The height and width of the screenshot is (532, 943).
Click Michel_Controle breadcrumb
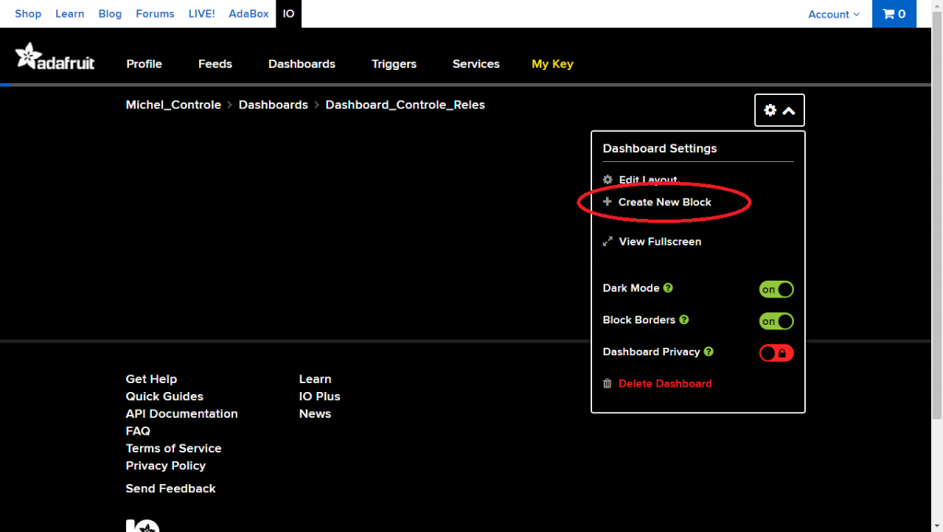173,105
